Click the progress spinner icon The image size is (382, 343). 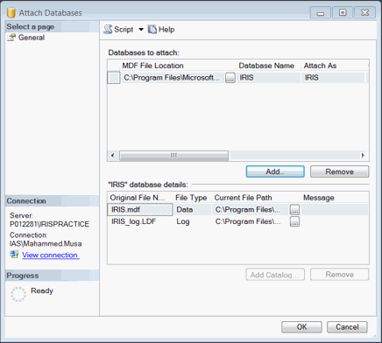click(x=18, y=294)
